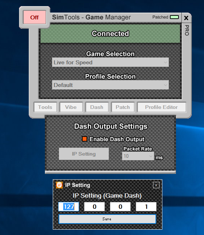Save the IP setting

(x=107, y=219)
